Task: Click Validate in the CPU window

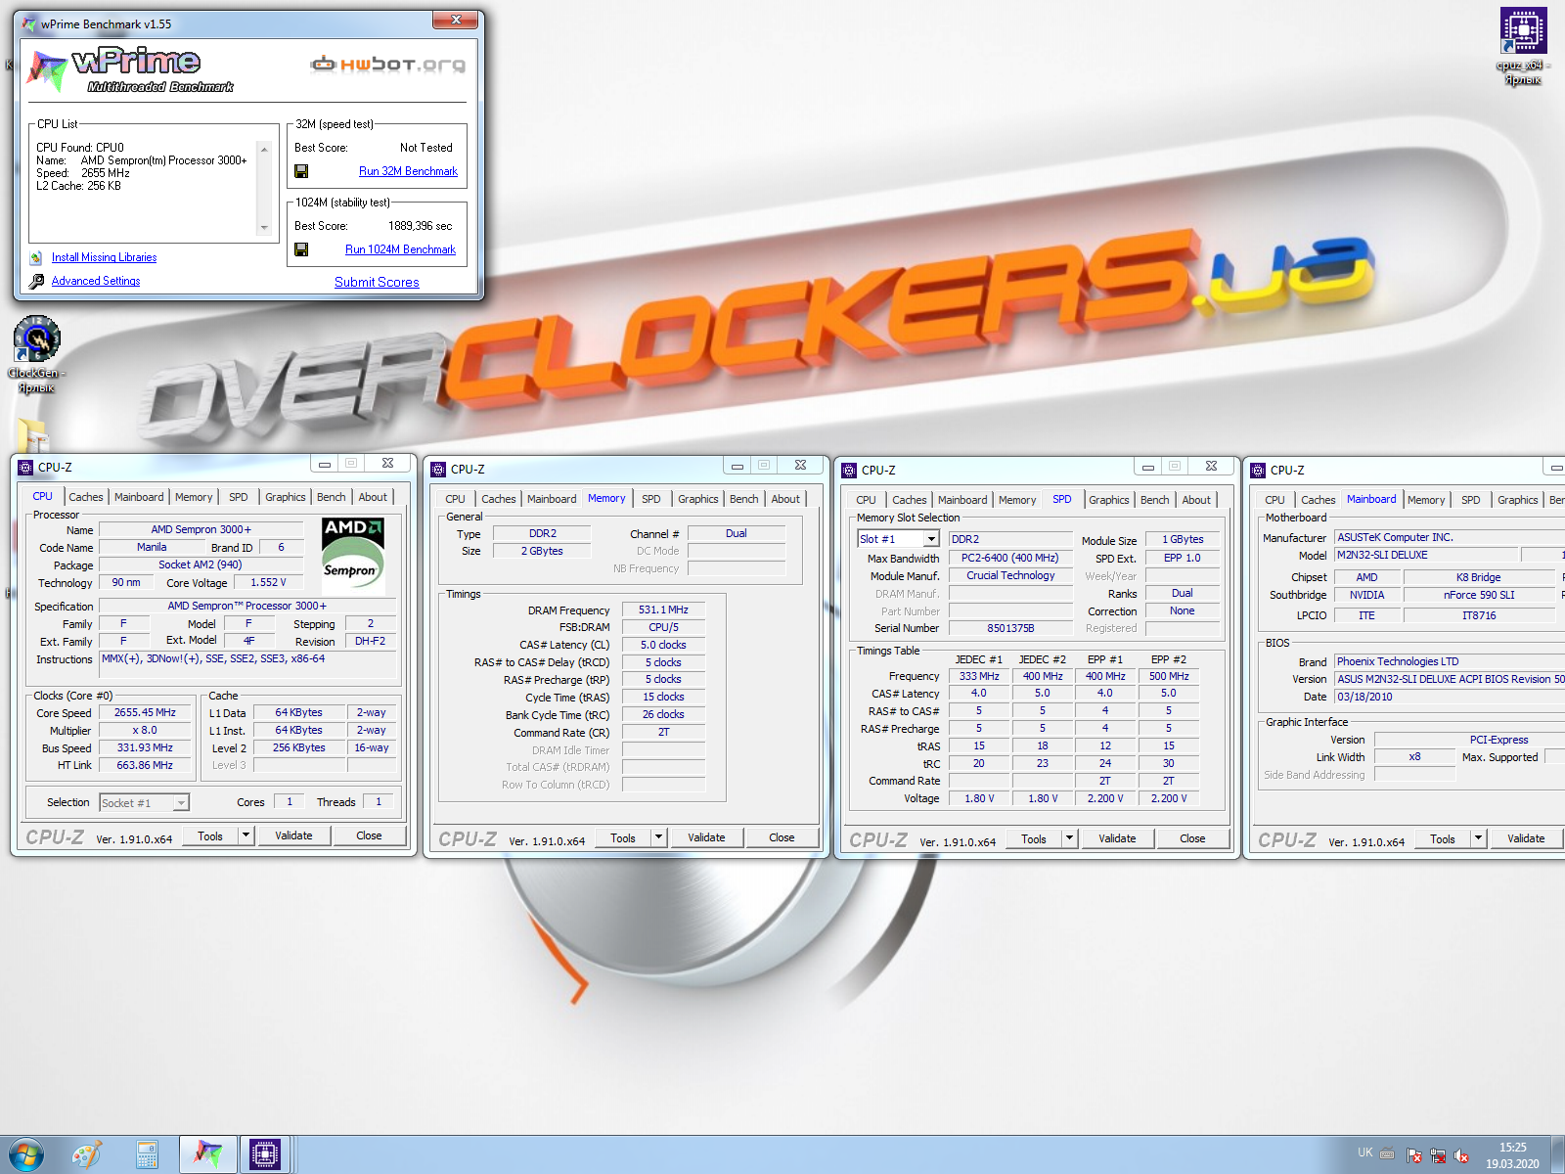Action: coord(293,835)
